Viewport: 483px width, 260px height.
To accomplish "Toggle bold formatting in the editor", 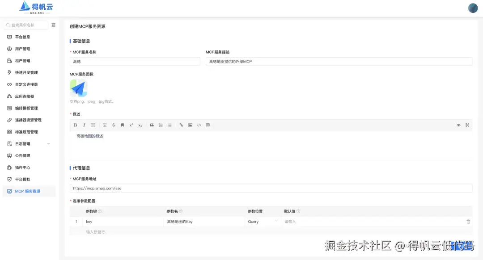I will pos(75,125).
